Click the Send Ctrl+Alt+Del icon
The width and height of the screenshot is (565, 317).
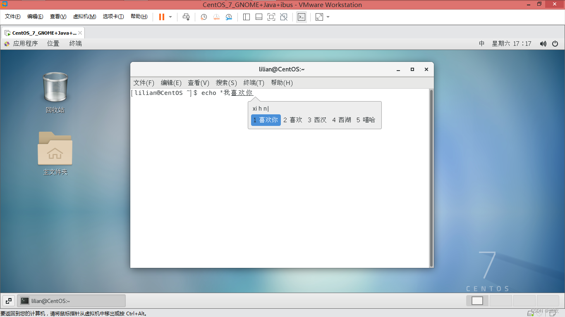(186, 17)
